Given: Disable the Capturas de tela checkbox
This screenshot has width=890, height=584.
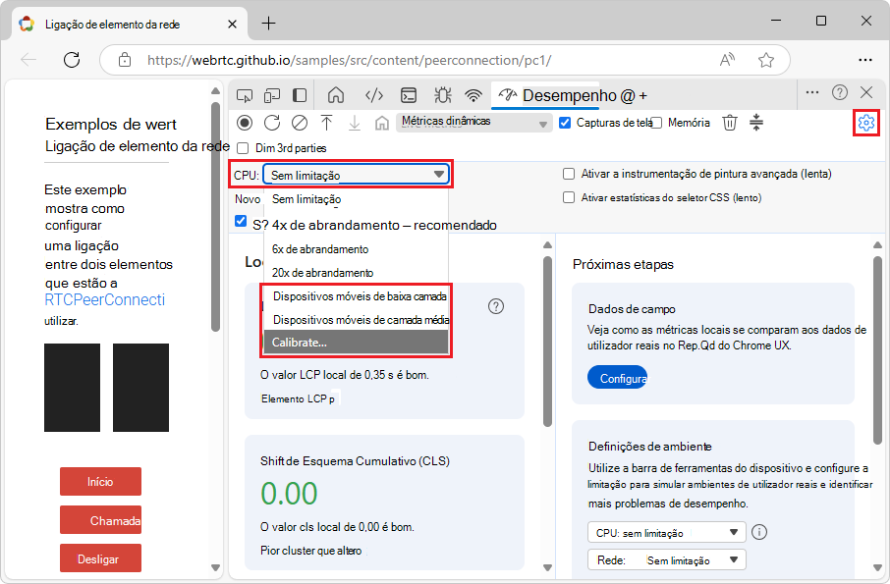Looking at the screenshot, I should (564, 123).
